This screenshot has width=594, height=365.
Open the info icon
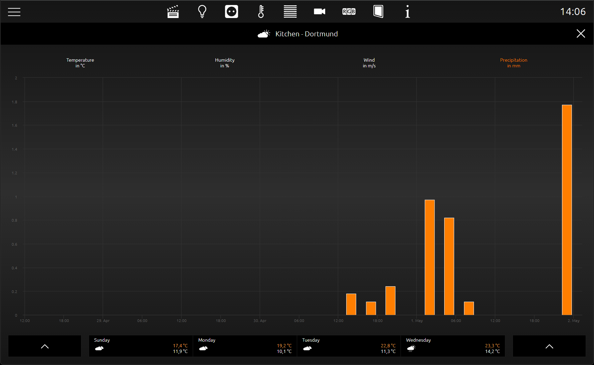(x=408, y=12)
